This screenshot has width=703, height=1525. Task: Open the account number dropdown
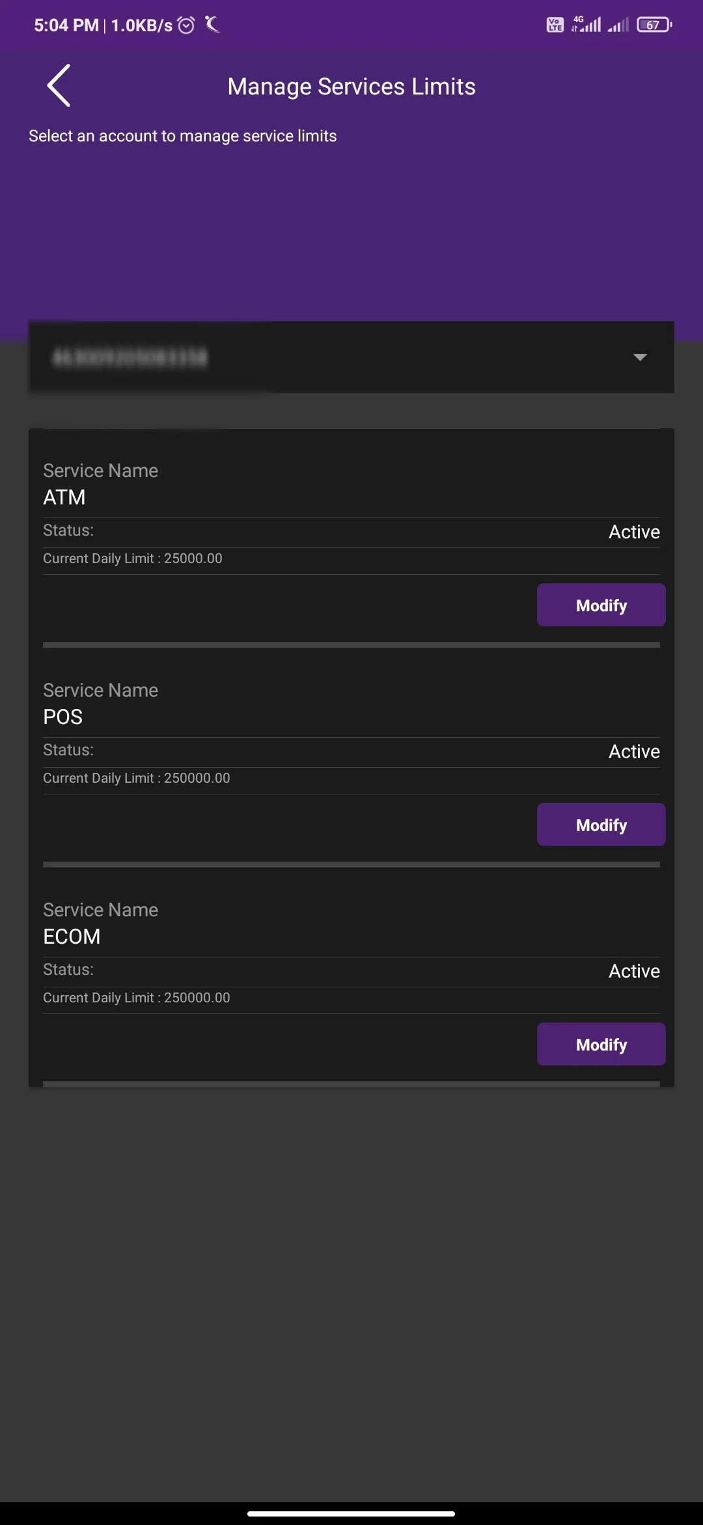pos(351,357)
